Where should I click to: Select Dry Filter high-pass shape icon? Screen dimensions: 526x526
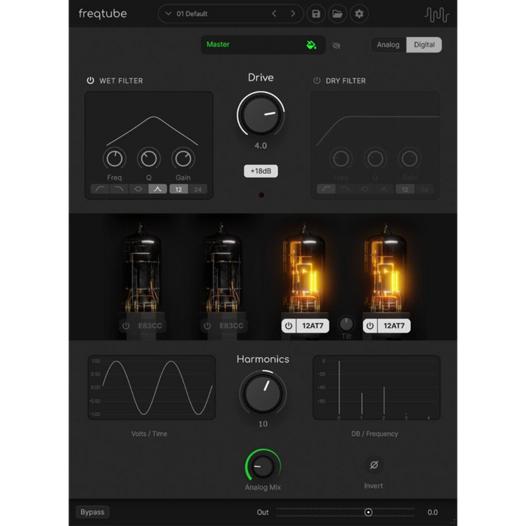[x=326, y=189]
